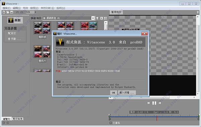
Task: Click the pin icon at preview top-right
Action: pos(198,12)
